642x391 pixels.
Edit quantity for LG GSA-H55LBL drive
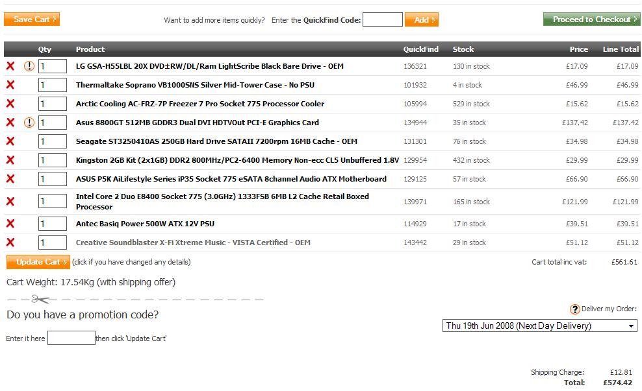click(x=53, y=66)
